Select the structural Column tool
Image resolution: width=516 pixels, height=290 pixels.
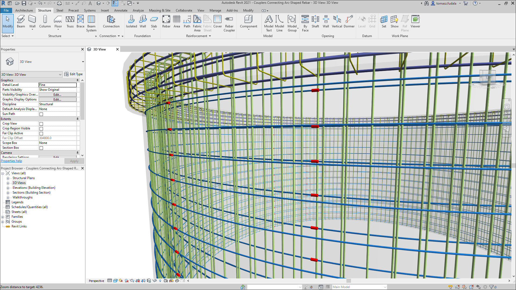45,21
